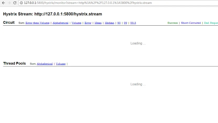Click the Circuit section heading

[9, 22]
